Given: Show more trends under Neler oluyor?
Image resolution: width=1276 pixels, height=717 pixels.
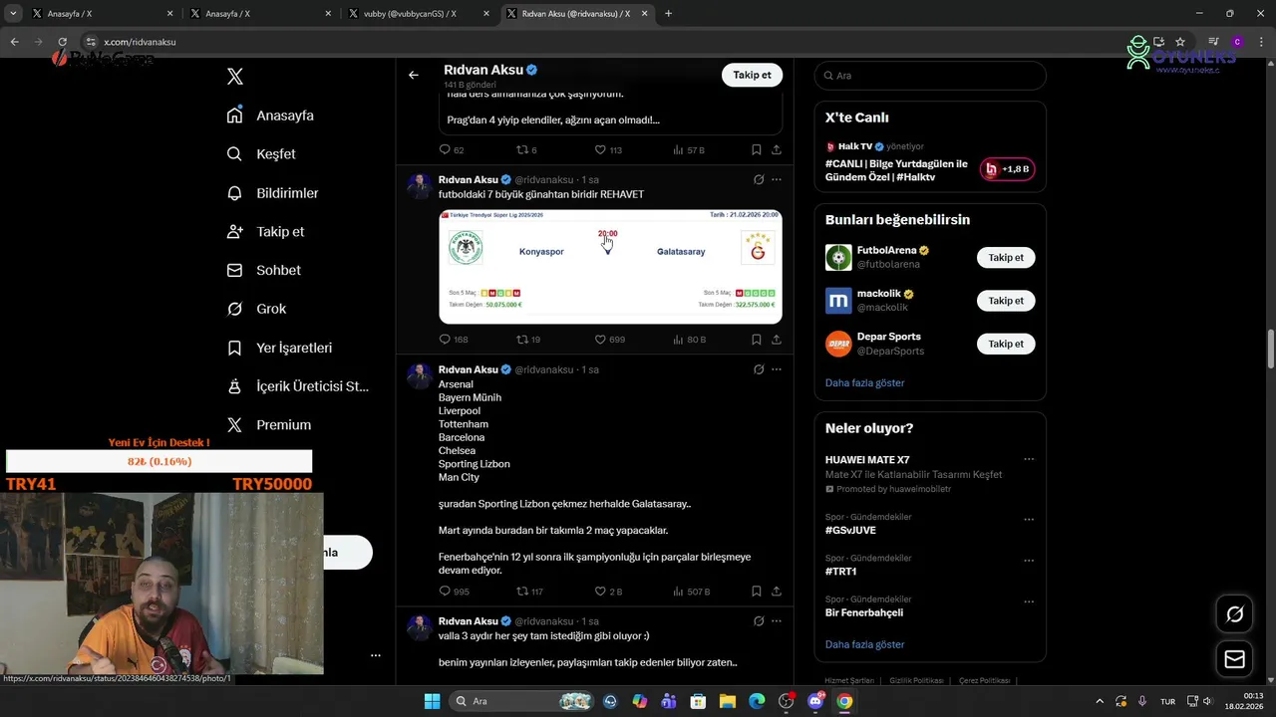Looking at the screenshot, I should point(864,644).
